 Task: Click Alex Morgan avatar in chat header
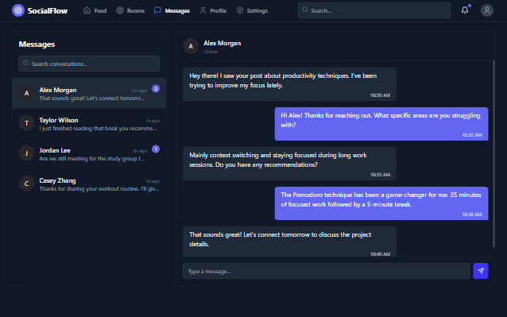tap(191, 46)
